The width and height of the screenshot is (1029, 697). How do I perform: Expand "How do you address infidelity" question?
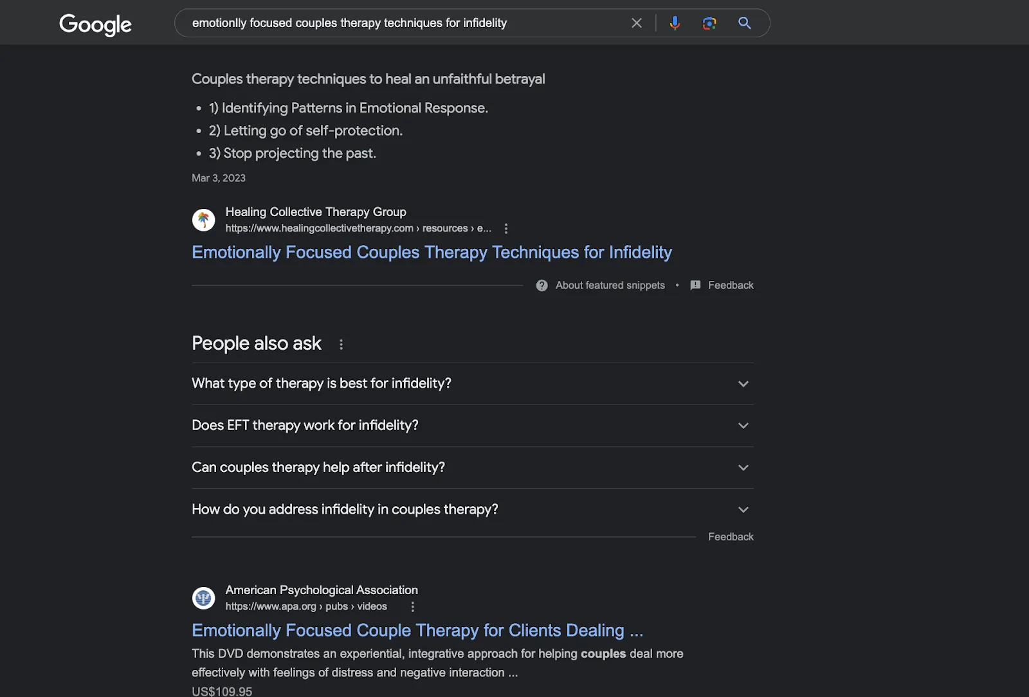click(x=743, y=510)
